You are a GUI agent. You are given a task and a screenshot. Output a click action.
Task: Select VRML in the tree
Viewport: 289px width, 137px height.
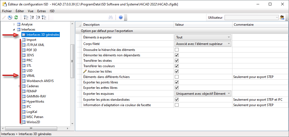pos(31,76)
